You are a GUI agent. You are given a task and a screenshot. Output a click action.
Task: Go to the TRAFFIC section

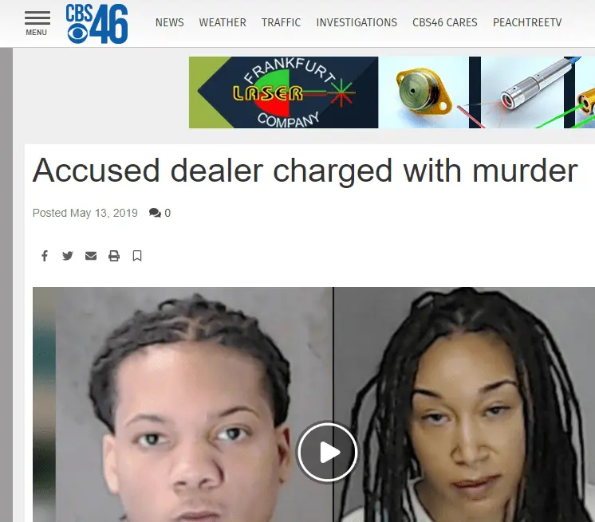(281, 22)
